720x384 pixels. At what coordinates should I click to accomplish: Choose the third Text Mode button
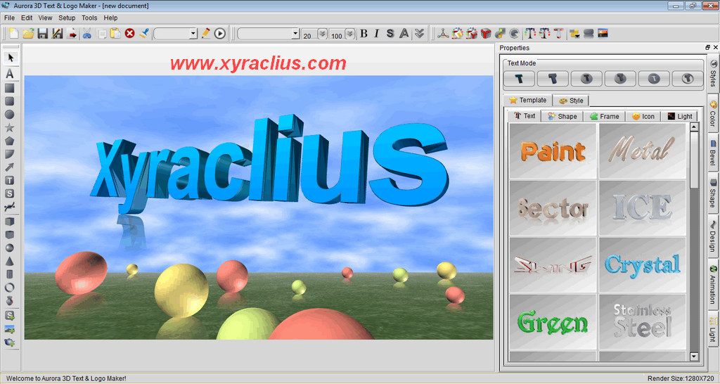[x=586, y=79]
